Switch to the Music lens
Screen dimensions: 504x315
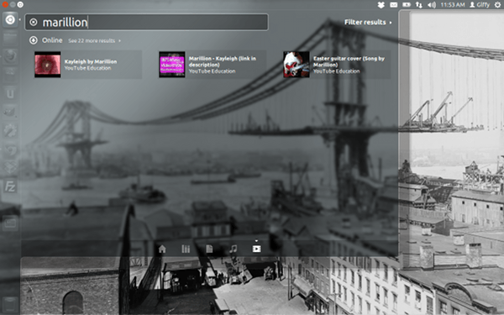click(233, 249)
